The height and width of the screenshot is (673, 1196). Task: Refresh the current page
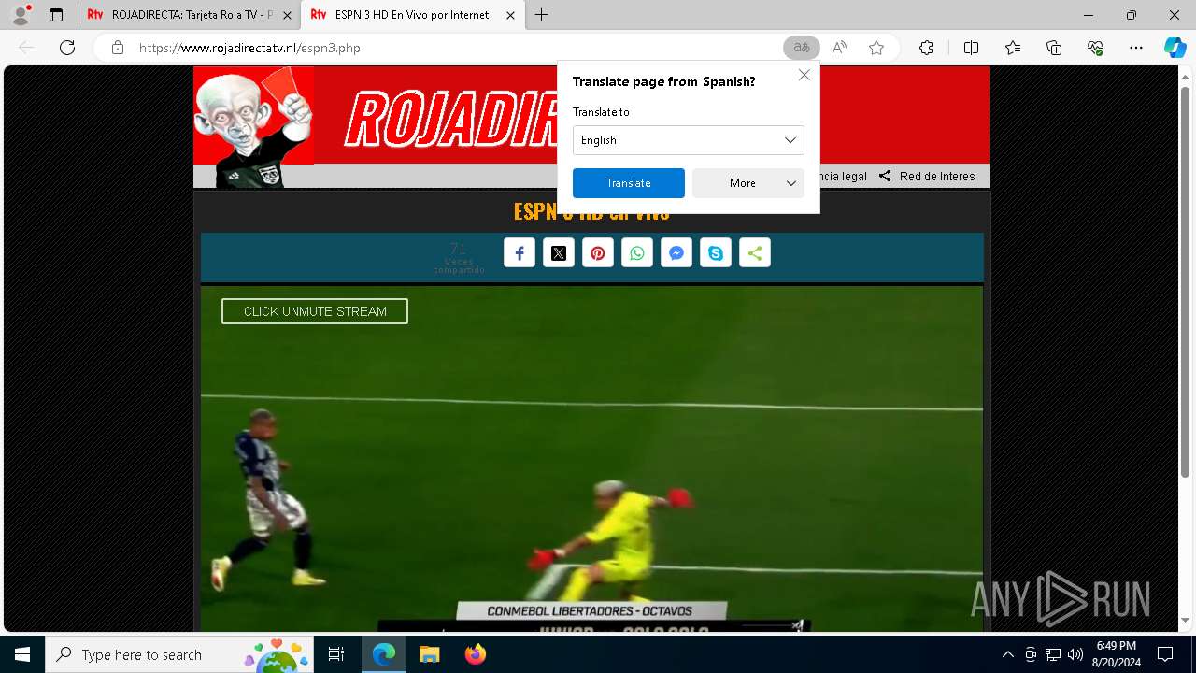point(67,48)
